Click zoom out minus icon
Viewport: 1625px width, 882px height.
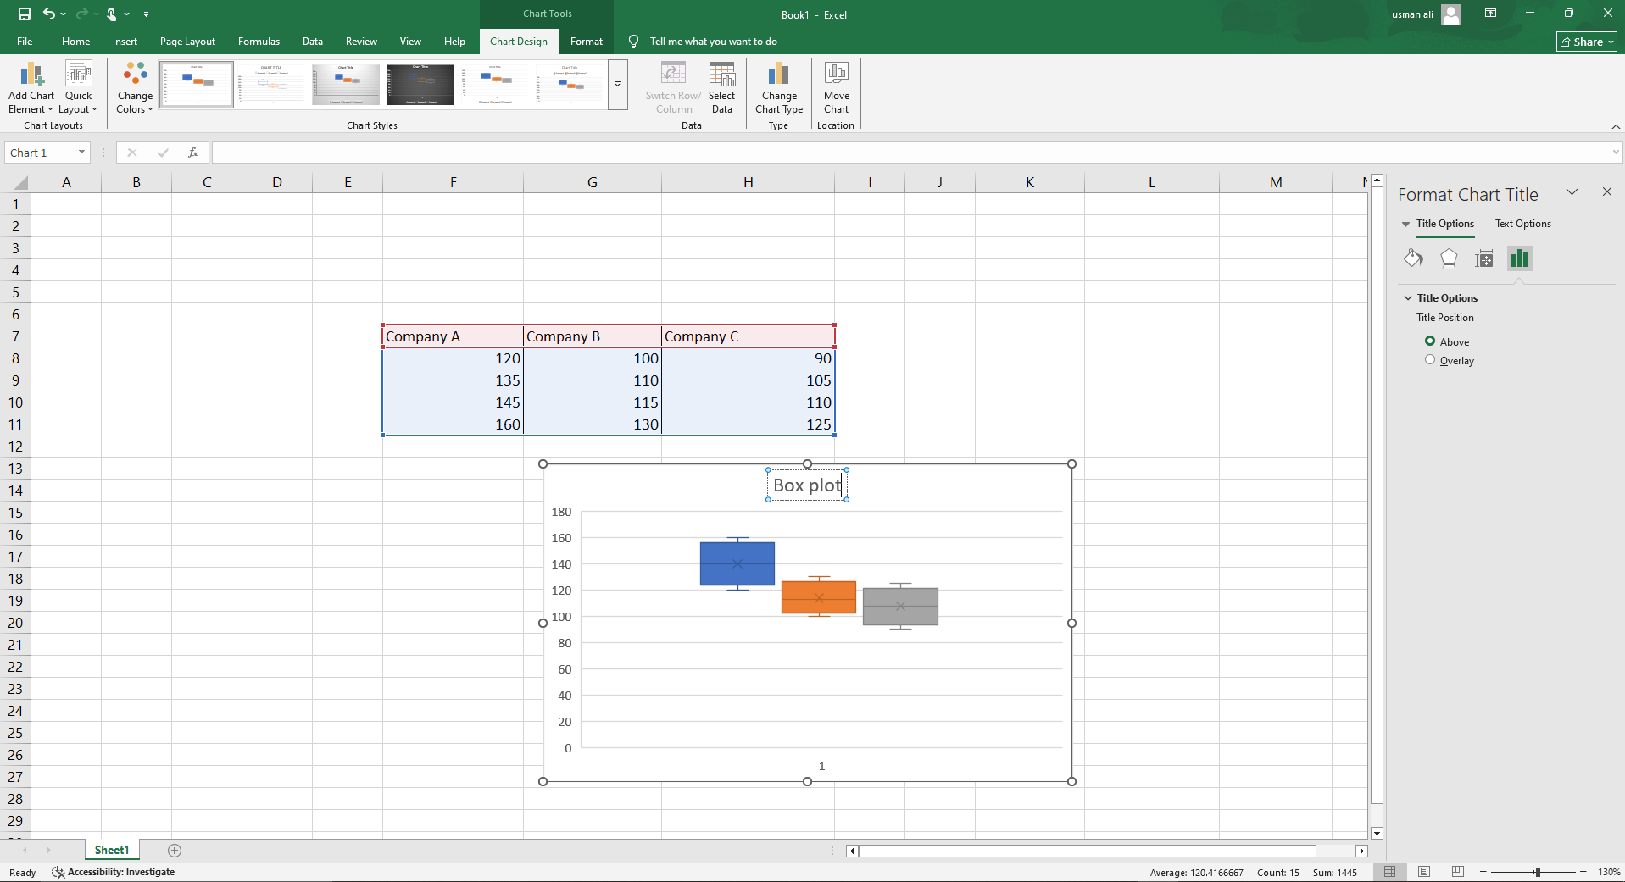tap(1483, 872)
